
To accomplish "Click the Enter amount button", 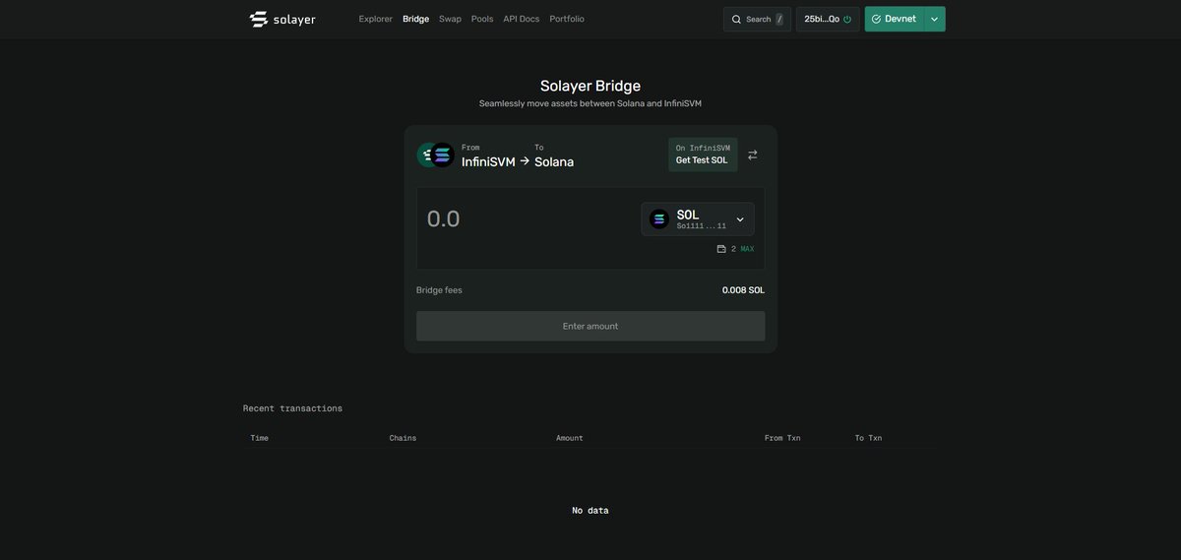I will pos(590,326).
